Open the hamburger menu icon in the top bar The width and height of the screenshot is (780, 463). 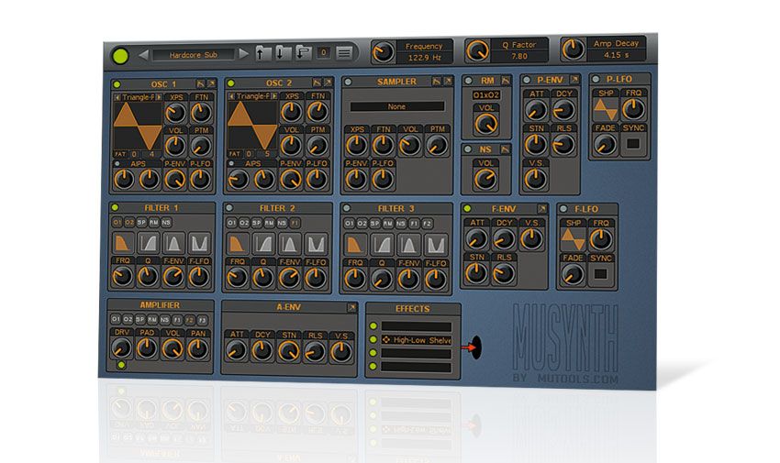(344, 52)
